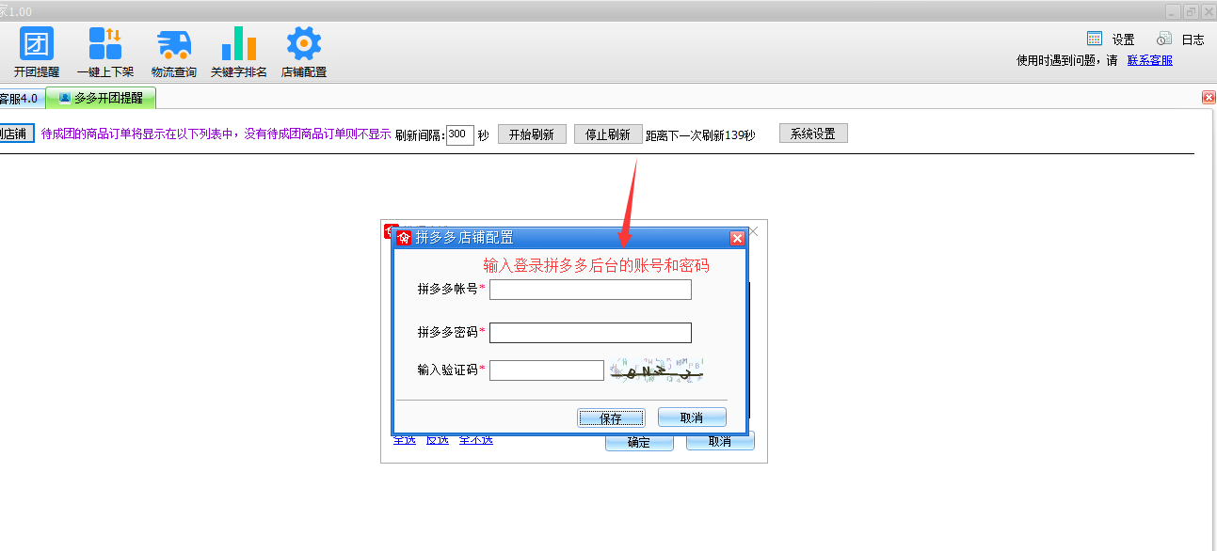This screenshot has height=551, width=1217.
Task: Click the 拼多多密码 input field
Action: tap(590, 333)
